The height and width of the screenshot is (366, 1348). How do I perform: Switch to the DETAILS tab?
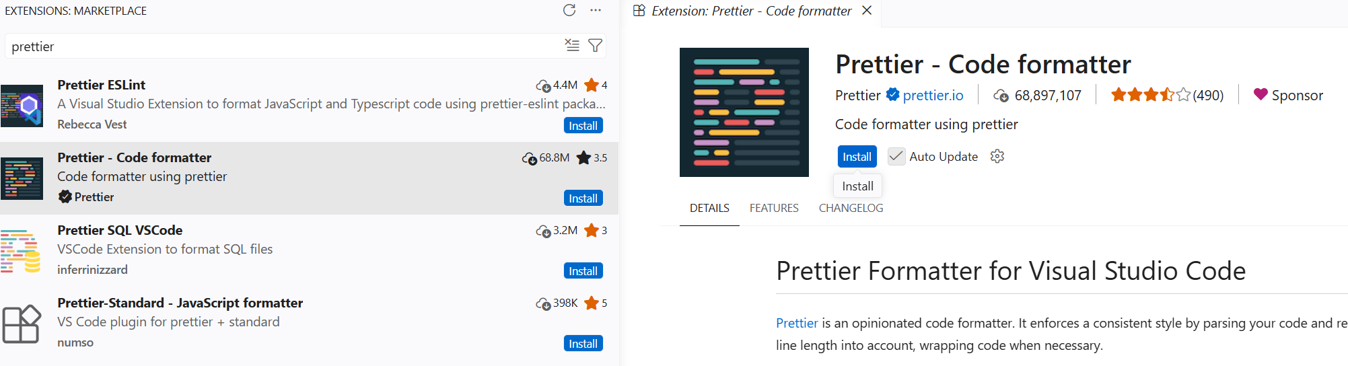(x=709, y=208)
